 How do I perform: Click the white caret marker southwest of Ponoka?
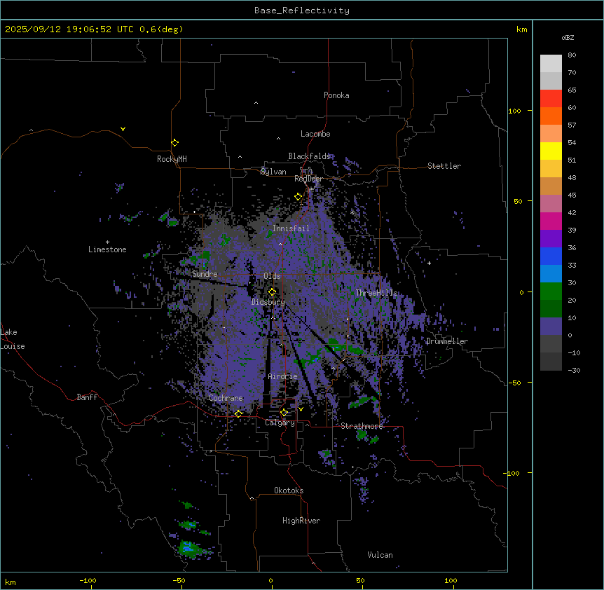[256, 103]
